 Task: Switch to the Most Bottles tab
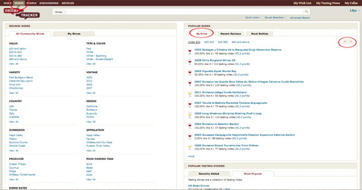260,34
